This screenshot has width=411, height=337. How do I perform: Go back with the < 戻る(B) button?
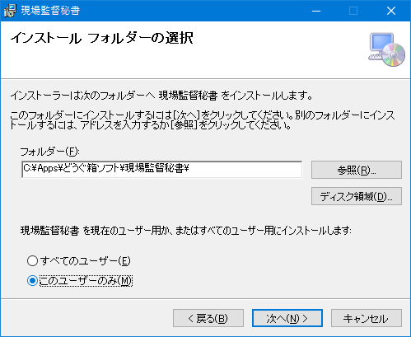208,318
